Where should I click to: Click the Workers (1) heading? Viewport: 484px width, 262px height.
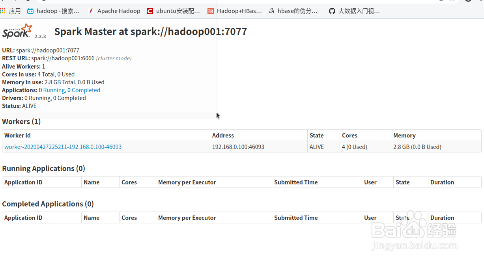pos(21,122)
